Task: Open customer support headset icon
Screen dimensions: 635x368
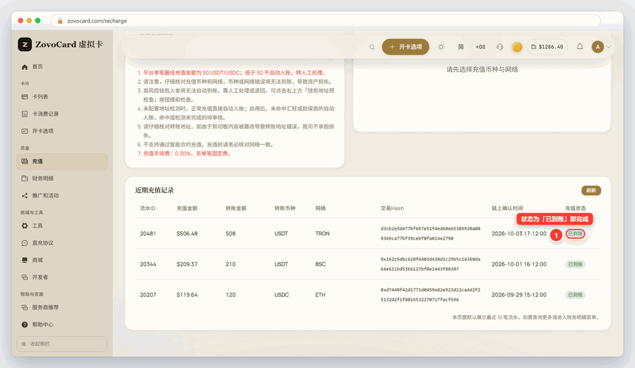Action: (x=500, y=47)
